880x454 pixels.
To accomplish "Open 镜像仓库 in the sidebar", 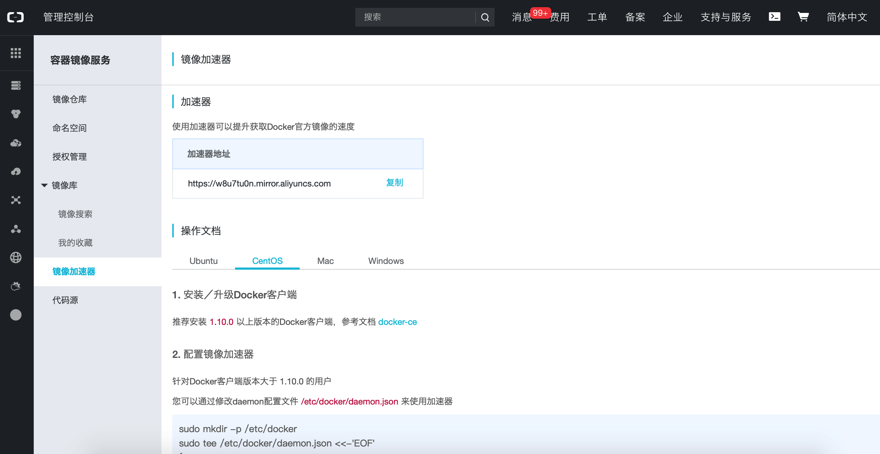I will 70,99.
